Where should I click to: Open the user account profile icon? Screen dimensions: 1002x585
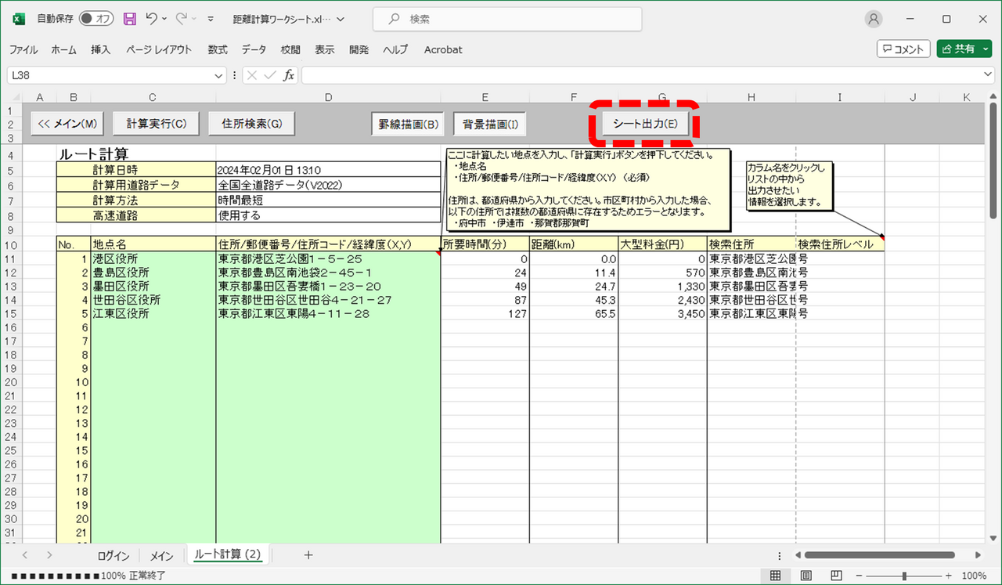(x=874, y=19)
